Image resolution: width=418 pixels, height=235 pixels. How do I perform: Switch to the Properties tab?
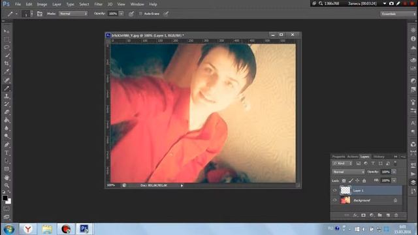[338, 157]
